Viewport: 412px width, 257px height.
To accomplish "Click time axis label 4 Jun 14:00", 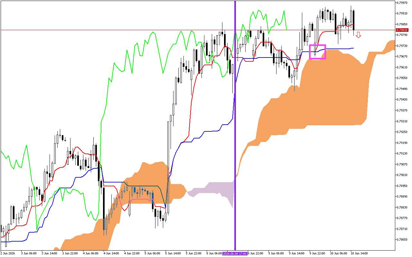I will tap(111, 253).
